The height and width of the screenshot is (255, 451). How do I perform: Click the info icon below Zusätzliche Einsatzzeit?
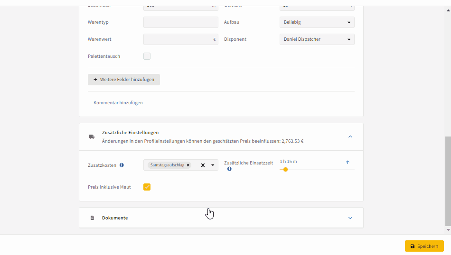tap(229, 169)
